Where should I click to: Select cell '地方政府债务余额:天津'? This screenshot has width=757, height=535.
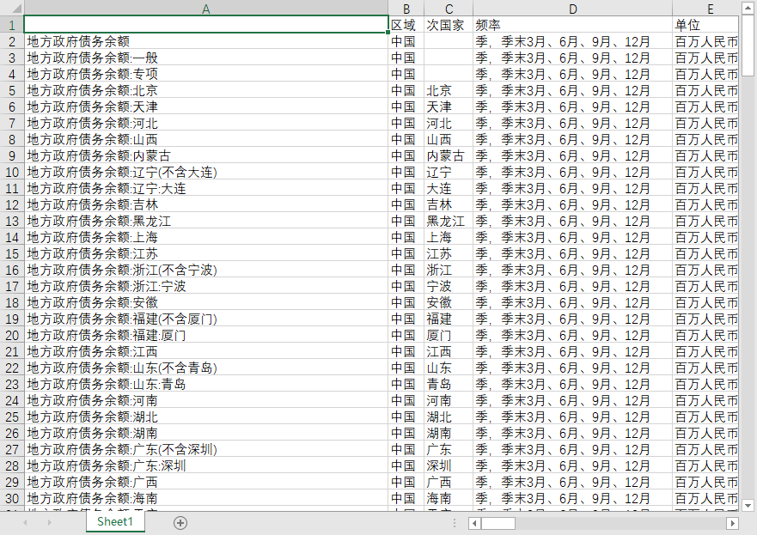[206, 107]
